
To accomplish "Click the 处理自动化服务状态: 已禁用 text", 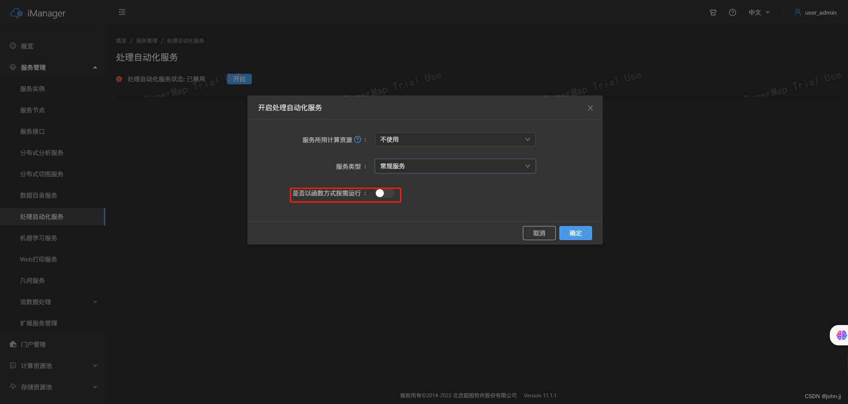I will point(166,79).
